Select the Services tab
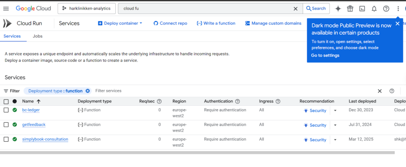Screen dimensions: 406x167 coord(12,36)
